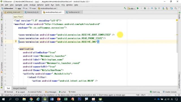The image size is (181, 102).
Task: Toggle the Device File Explorer panel
Action: (x=179, y=80)
